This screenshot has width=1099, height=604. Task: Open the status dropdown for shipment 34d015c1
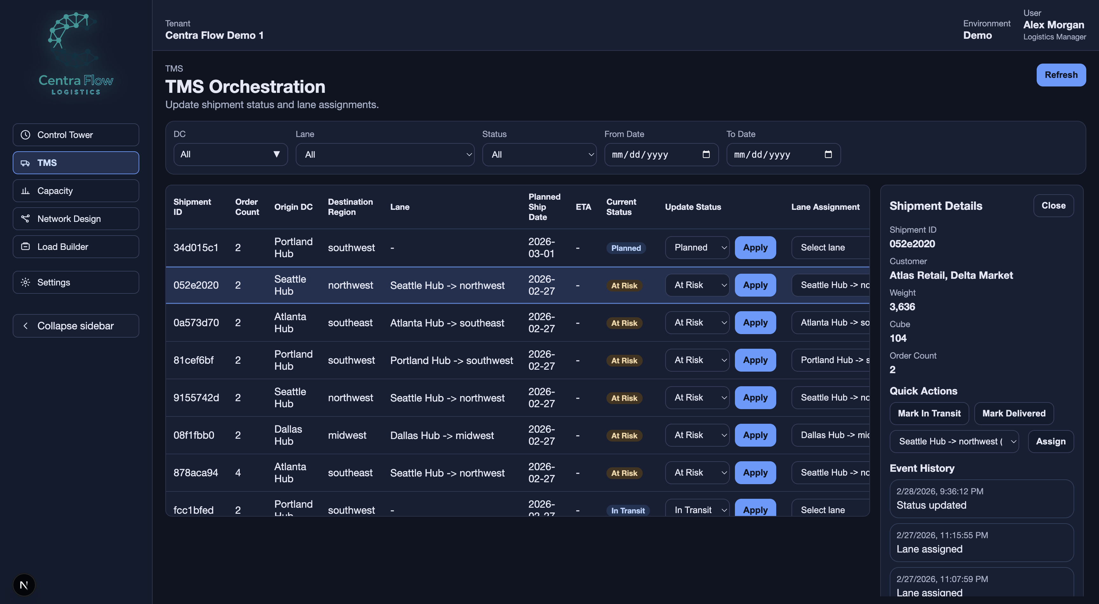(x=697, y=247)
